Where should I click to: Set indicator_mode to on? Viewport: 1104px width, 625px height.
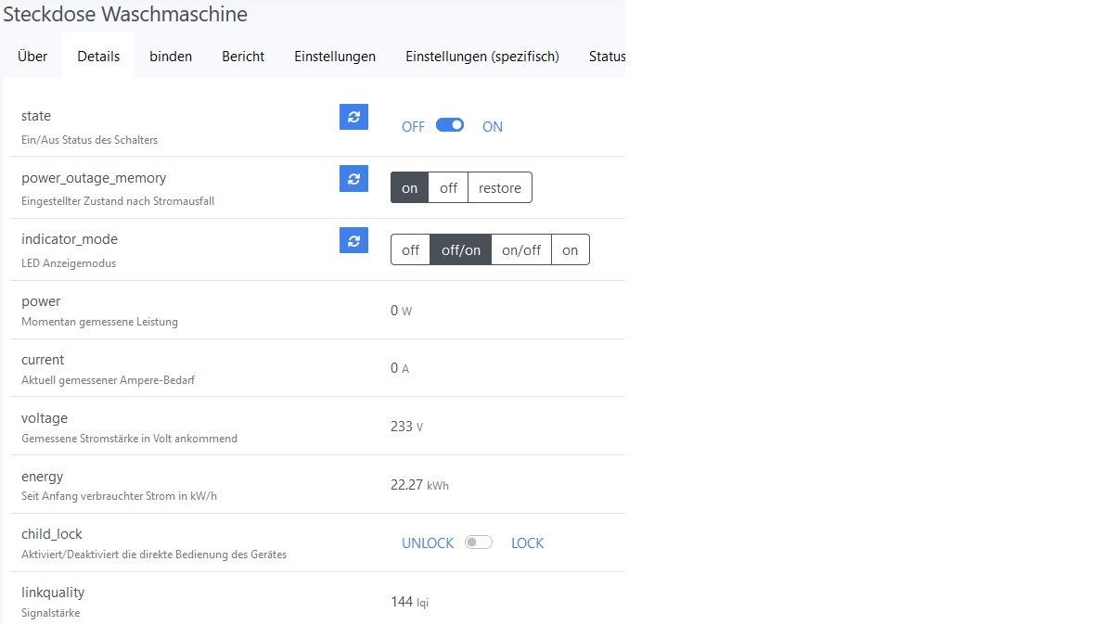pos(570,249)
